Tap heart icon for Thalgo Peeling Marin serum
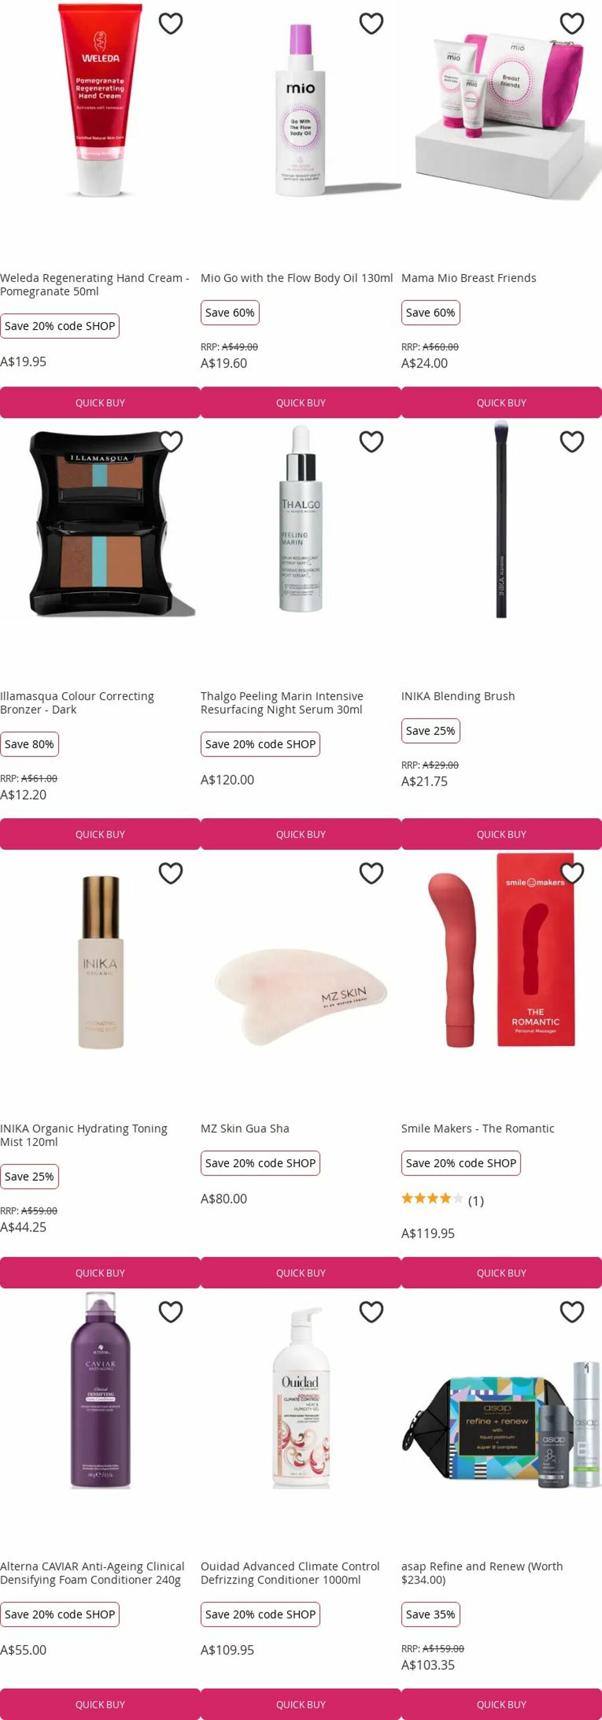 click(x=371, y=441)
